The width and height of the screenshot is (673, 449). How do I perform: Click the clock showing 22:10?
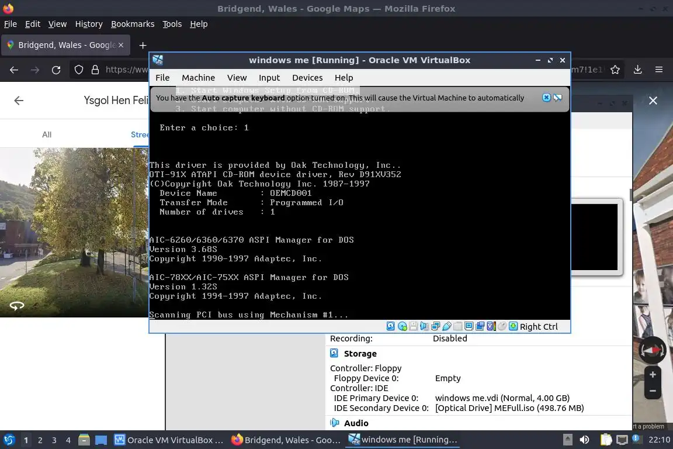click(x=659, y=440)
